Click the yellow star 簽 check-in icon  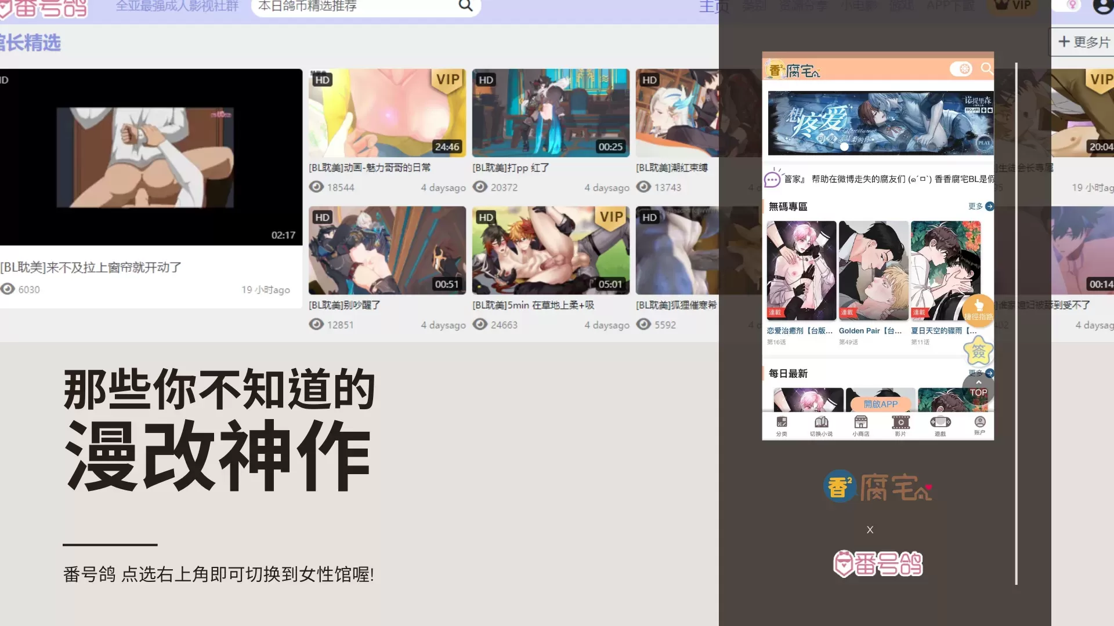click(978, 351)
